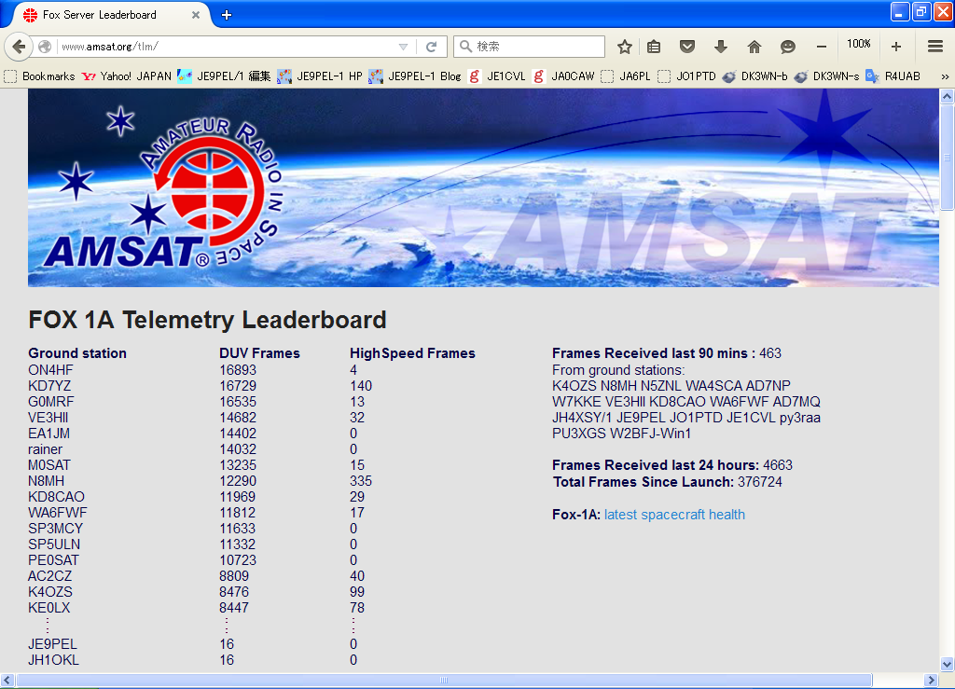
Task: Follow the latest spacecraft health link
Action: (x=674, y=515)
